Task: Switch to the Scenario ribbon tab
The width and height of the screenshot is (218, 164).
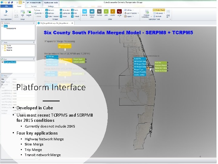Action: pos(34,6)
